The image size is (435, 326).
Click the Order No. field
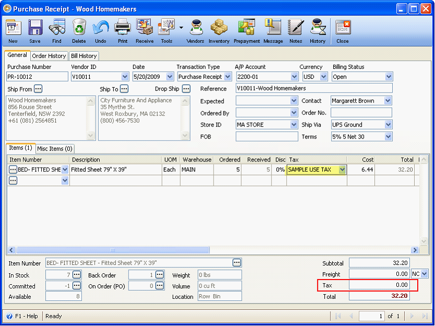pyautogui.click(x=361, y=113)
